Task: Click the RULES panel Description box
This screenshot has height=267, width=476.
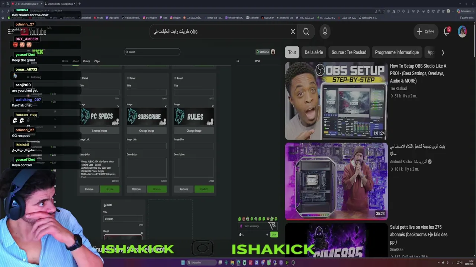Action: (x=194, y=168)
